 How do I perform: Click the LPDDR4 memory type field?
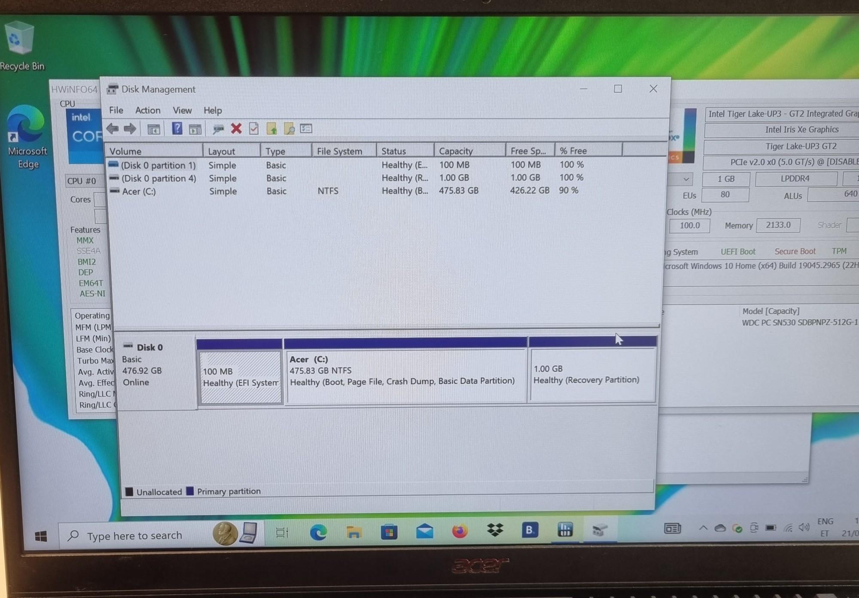(x=795, y=179)
